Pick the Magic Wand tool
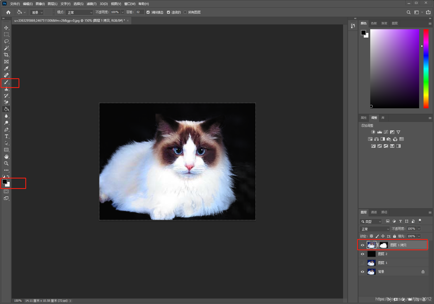This screenshot has height=304, width=434. pyautogui.click(x=6, y=48)
